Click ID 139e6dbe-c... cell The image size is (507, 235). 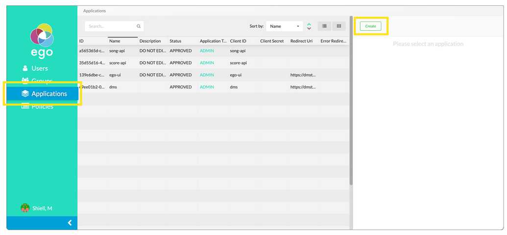[x=92, y=75]
